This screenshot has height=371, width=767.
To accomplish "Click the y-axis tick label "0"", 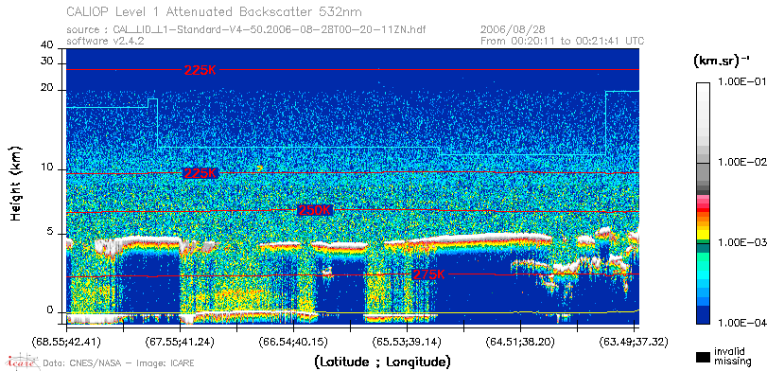I will tap(50, 310).
